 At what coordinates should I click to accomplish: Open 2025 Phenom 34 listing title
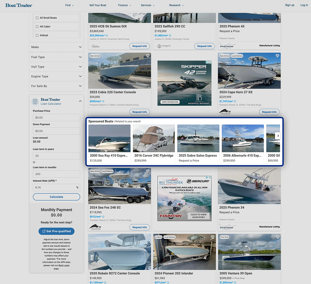[x=232, y=208]
